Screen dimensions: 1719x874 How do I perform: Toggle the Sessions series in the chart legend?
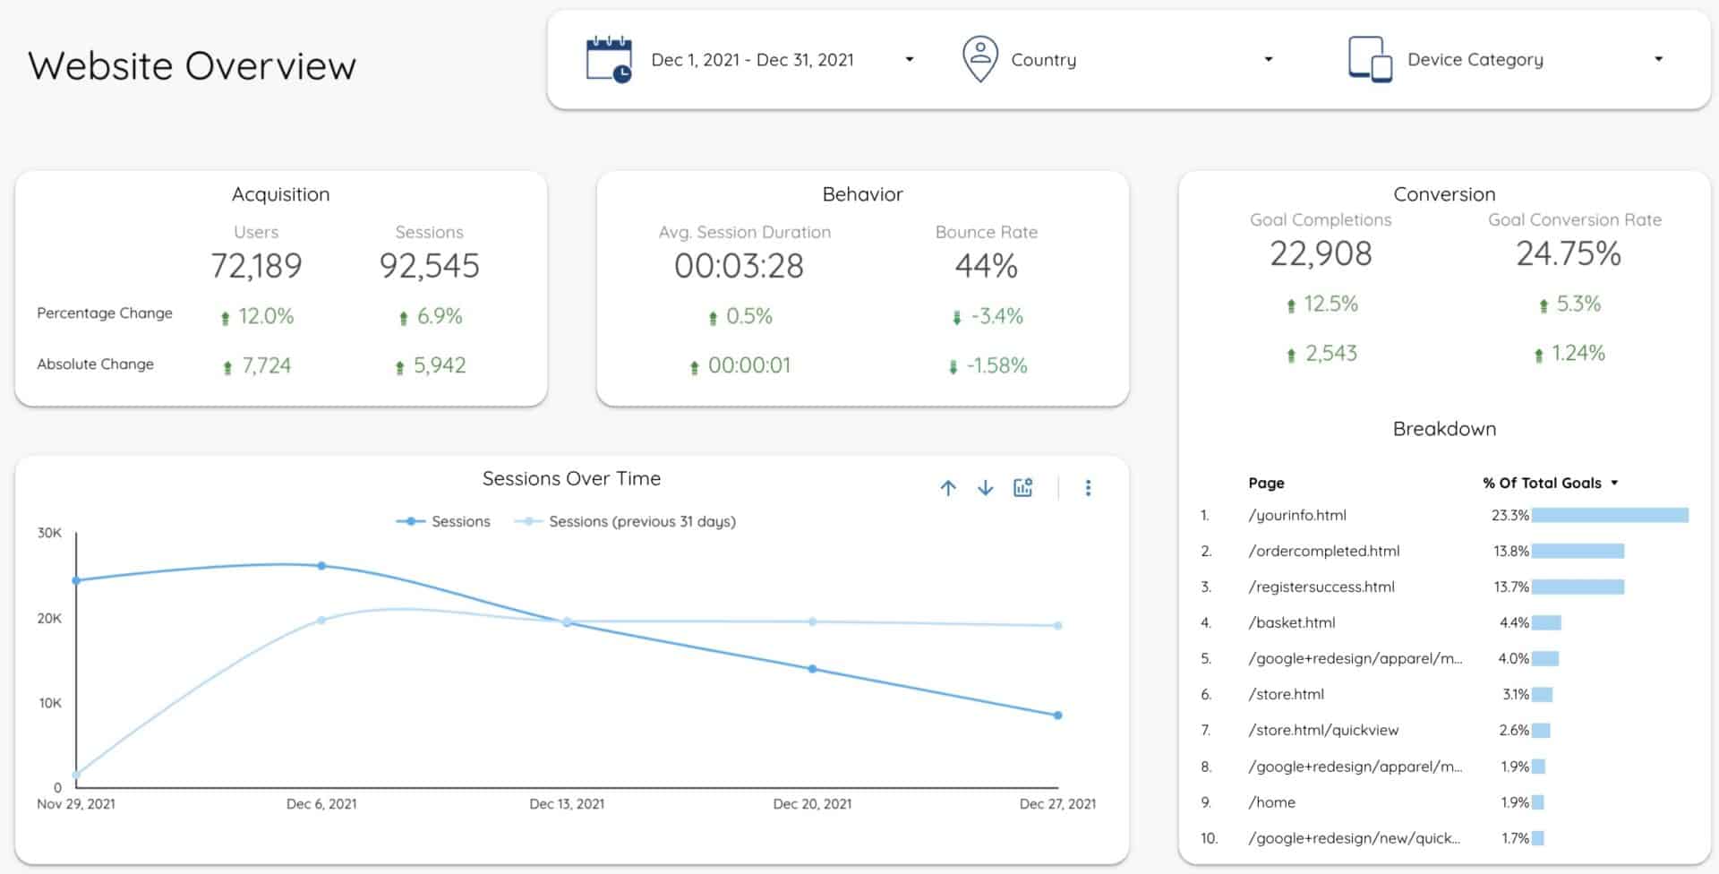coord(444,521)
